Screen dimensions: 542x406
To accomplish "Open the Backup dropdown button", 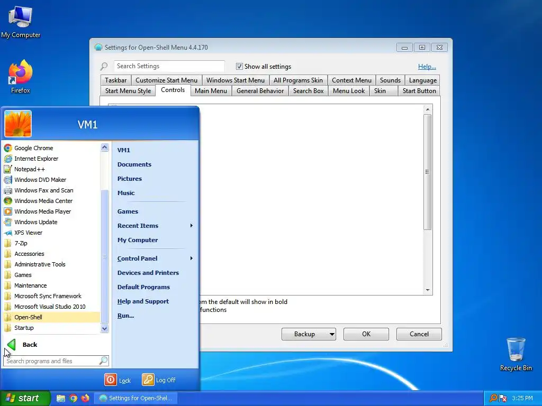I will 309,334.
